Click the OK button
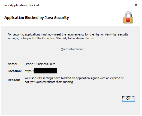This screenshot has height=116, width=142. (128, 99)
